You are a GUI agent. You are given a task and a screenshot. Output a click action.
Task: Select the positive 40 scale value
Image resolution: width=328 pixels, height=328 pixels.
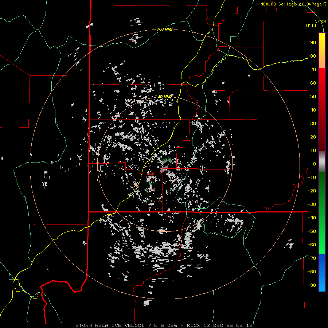click(313, 110)
